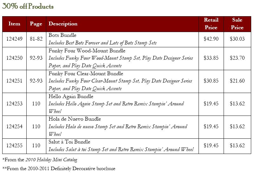Image resolution: width=255 pixels, height=173 pixels.
Task: Select the Description column header
Action: click(63, 24)
